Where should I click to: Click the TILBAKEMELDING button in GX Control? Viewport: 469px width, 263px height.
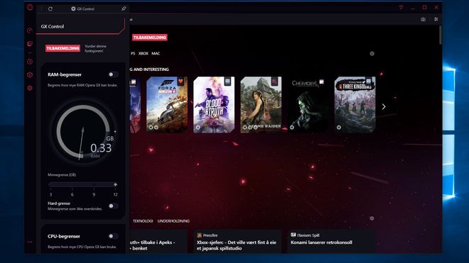click(63, 48)
